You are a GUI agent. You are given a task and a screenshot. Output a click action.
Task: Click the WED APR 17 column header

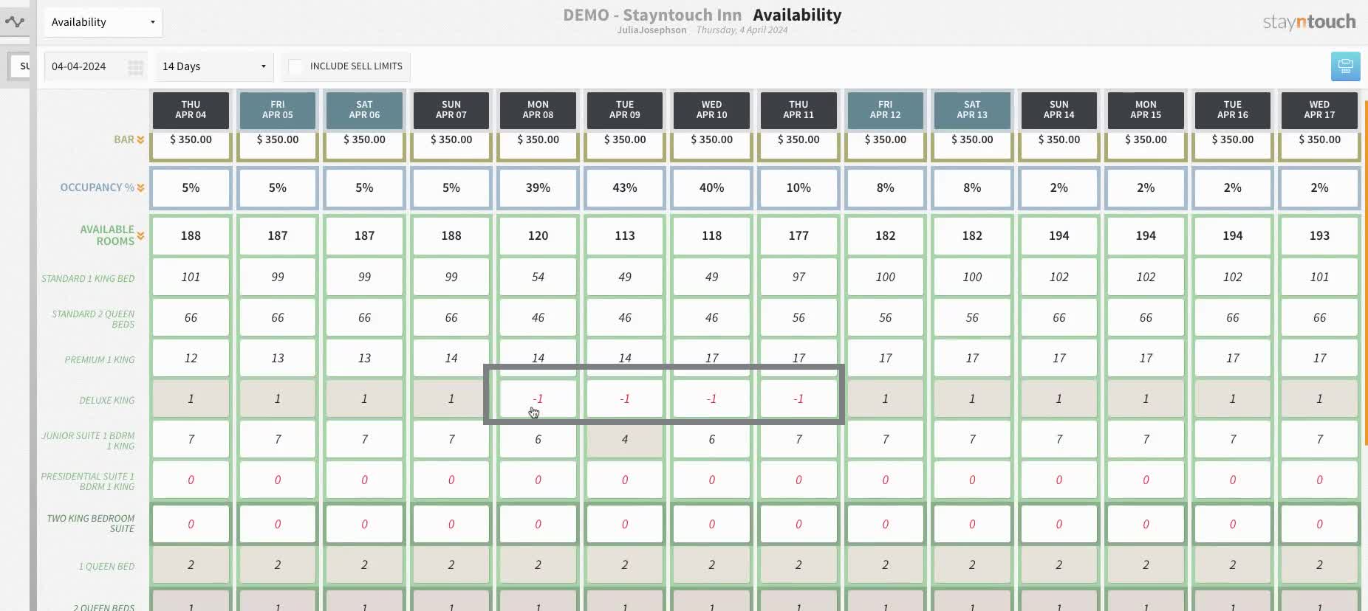click(x=1319, y=110)
